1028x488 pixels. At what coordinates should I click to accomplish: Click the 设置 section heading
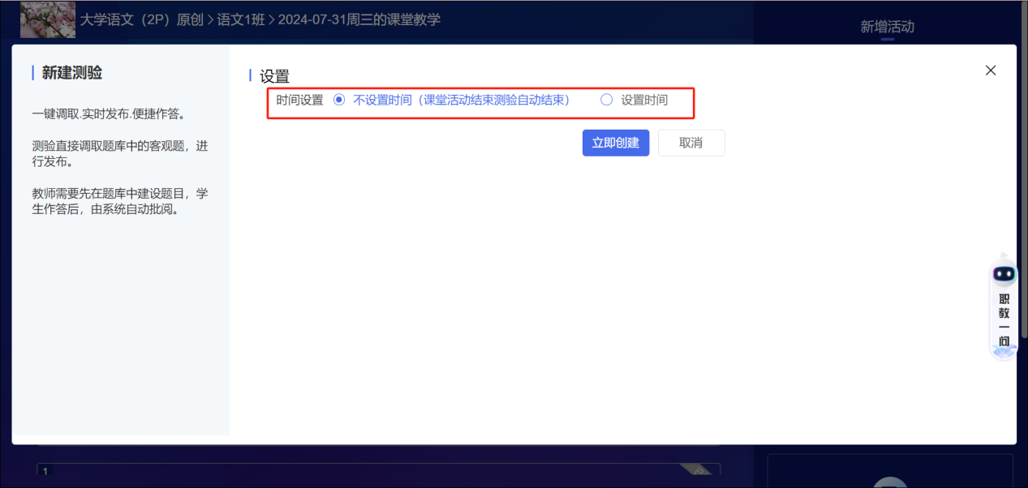[x=274, y=76]
